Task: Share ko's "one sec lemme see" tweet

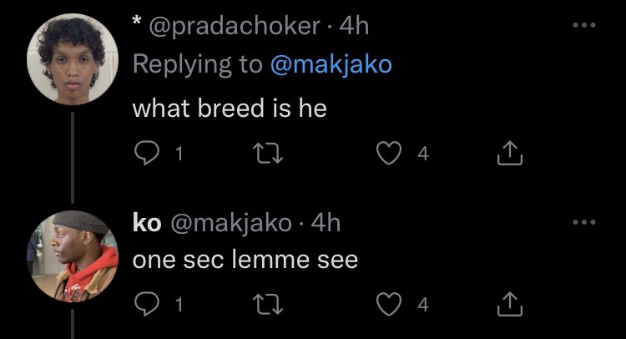Action: [508, 306]
